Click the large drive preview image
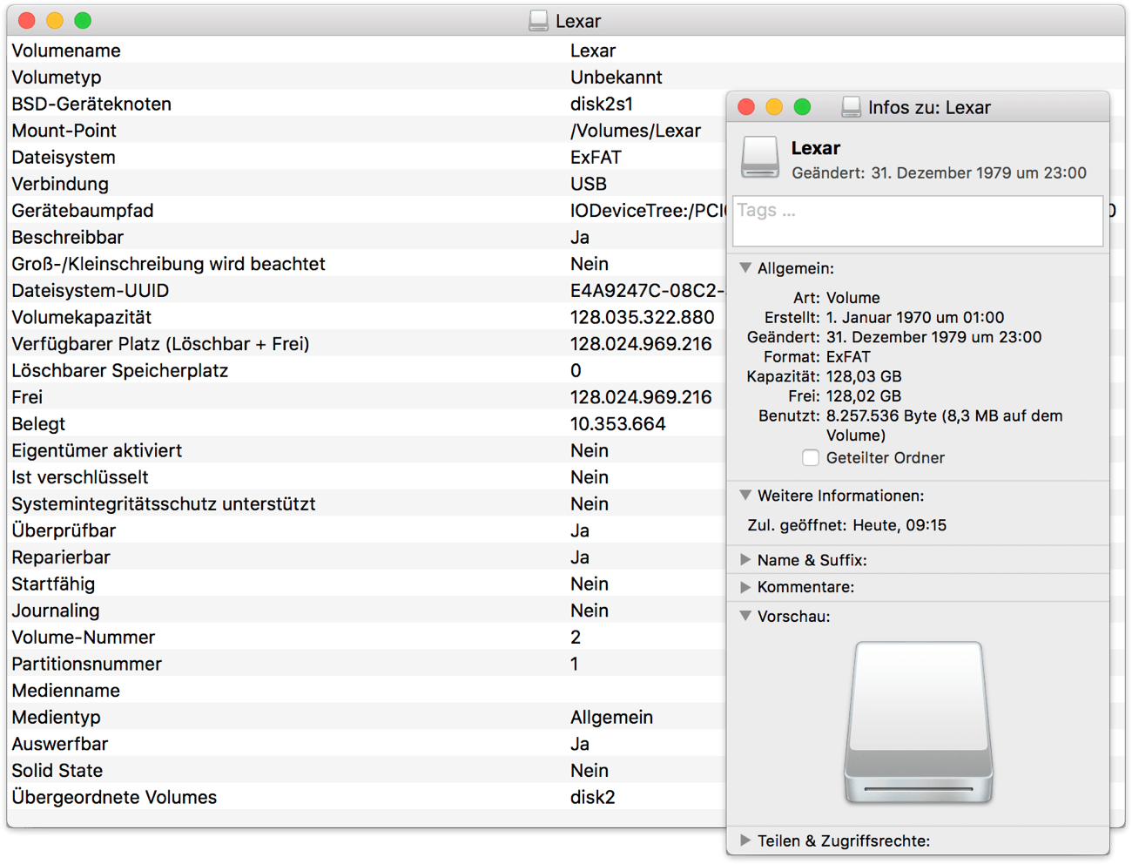This screenshot has width=1132, height=864. pyautogui.click(x=919, y=722)
